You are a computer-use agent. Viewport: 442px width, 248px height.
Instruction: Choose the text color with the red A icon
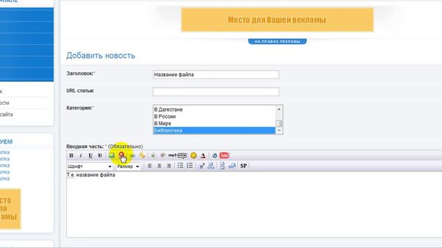pyautogui.click(x=203, y=155)
